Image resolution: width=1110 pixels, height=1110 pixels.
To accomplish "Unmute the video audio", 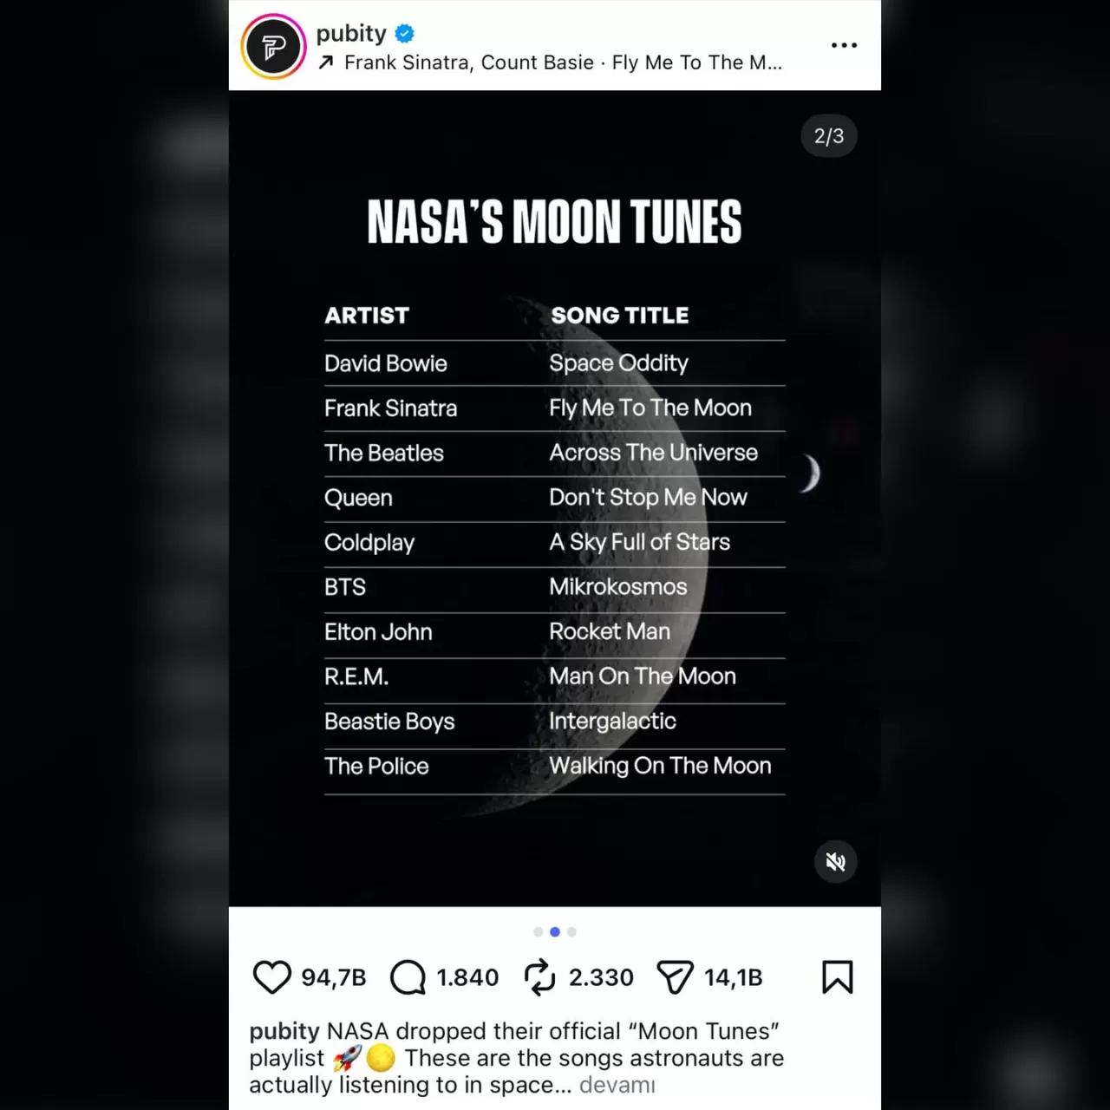I will tap(835, 861).
